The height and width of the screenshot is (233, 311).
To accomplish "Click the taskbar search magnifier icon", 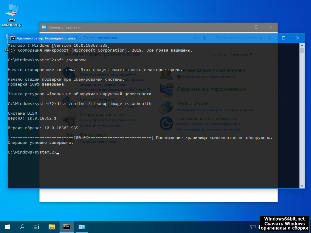I will click(22, 227).
